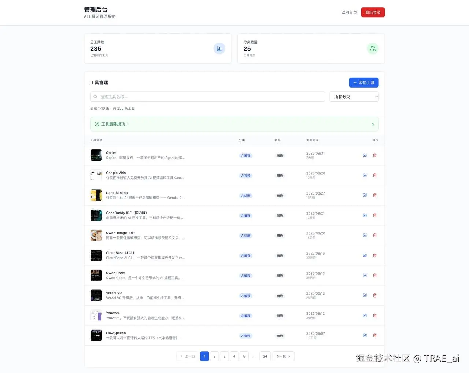Jump to last page 24

coord(265,356)
